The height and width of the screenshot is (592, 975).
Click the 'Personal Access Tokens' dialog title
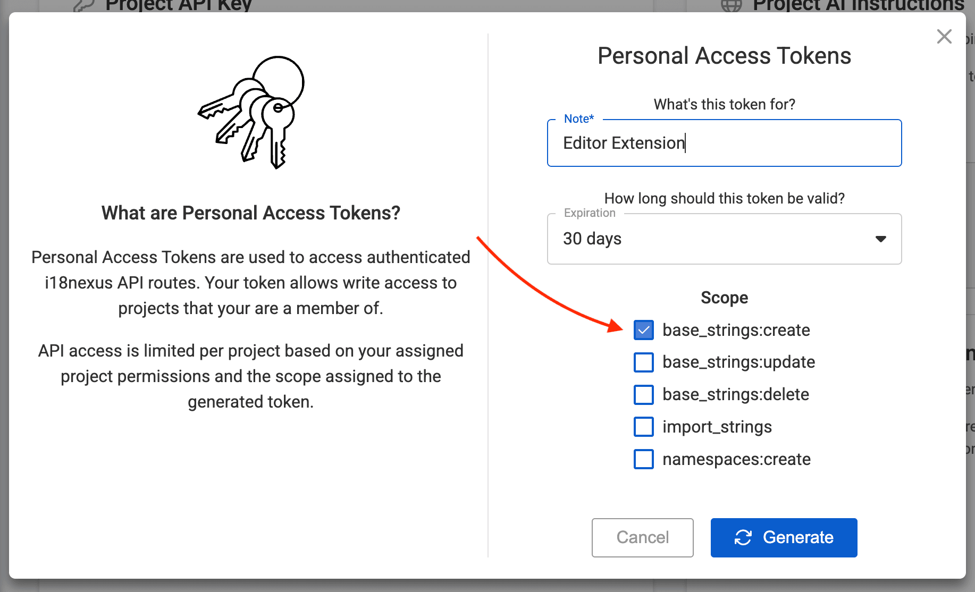pos(724,56)
